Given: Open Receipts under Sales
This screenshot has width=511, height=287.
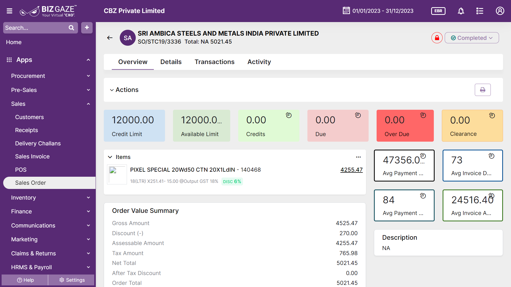Looking at the screenshot, I should point(27,130).
